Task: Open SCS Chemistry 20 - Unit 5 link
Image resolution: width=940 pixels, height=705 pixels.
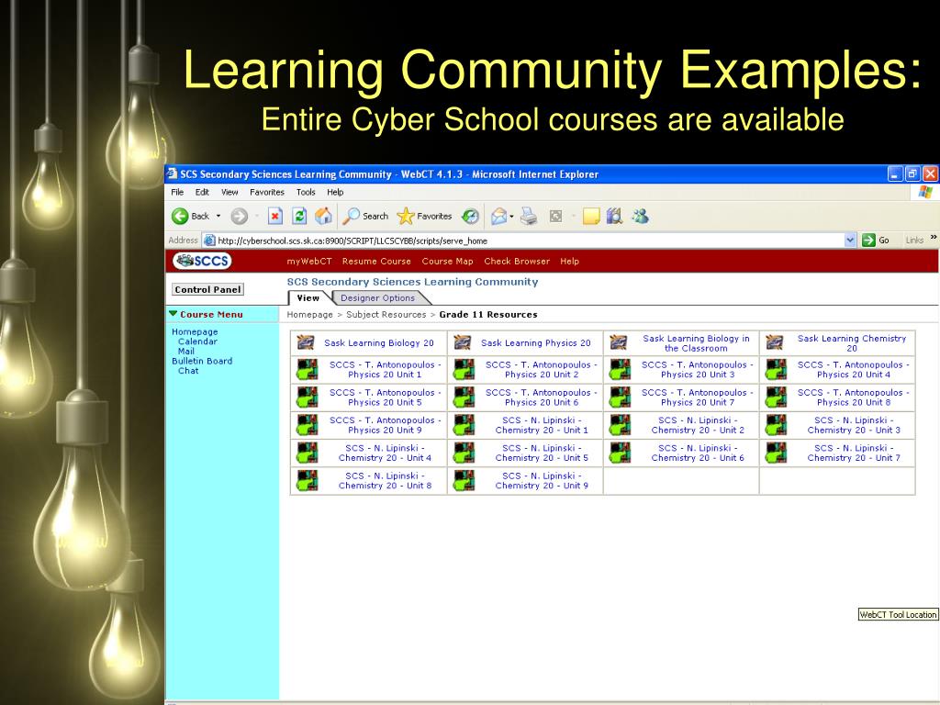Action: tap(542, 453)
